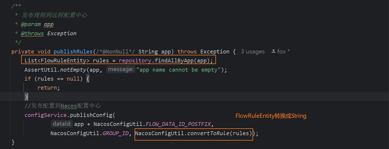Click the "dataId:" parameter hint
389x149 pixels.
pyautogui.click(x=62, y=124)
